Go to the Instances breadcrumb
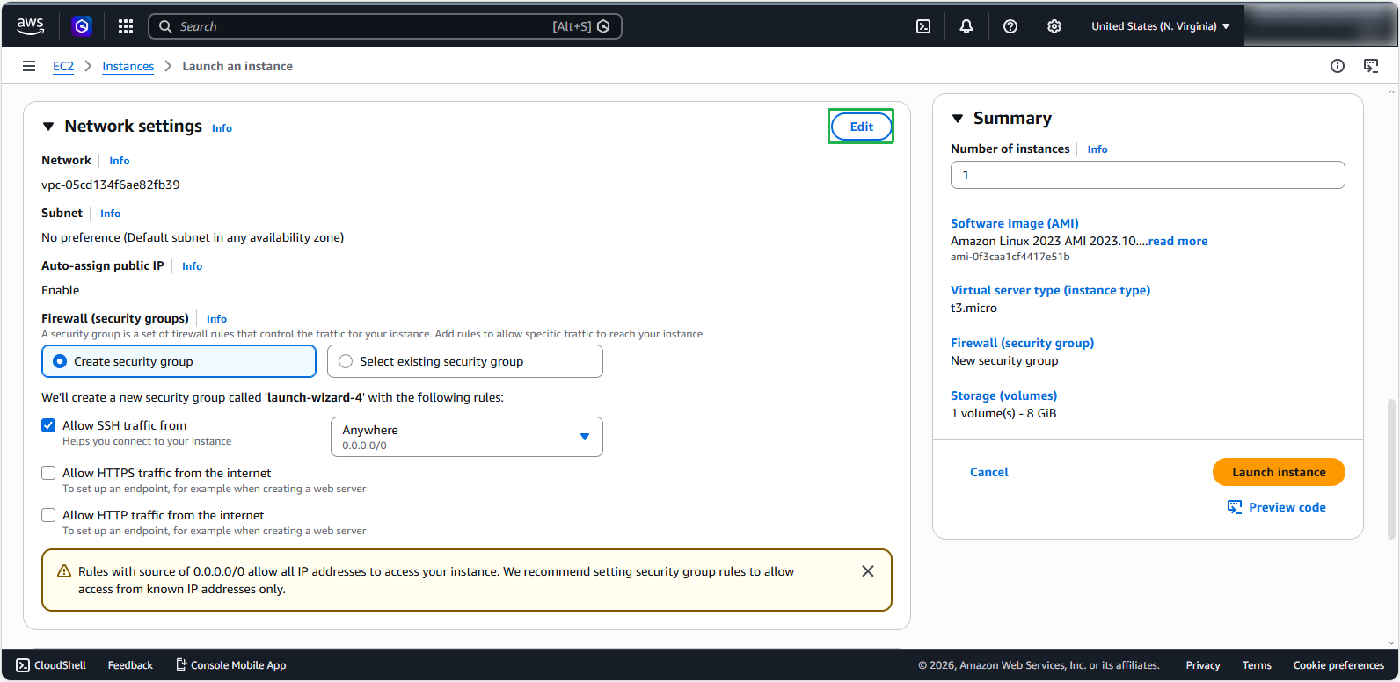This screenshot has height=682, width=1400. pyautogui.click(x=128, y=66)
